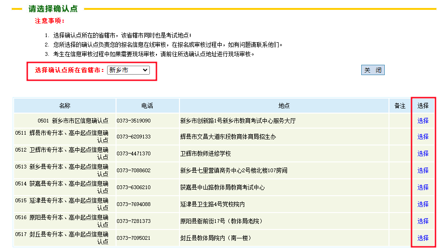This screenshot has width=443, height=252.
Task: Click address 辉县市文昌大道东段教育体育局招生办
Action: [228, 137]
